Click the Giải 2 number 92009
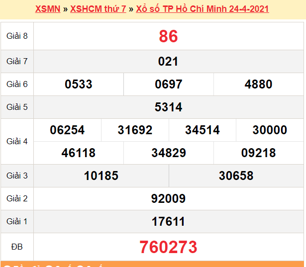The image size is (306, 267). coord(168,198)
